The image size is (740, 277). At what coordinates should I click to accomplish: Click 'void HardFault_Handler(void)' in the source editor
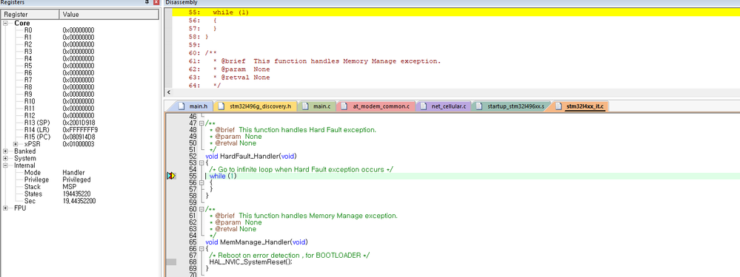coord(250,156)
